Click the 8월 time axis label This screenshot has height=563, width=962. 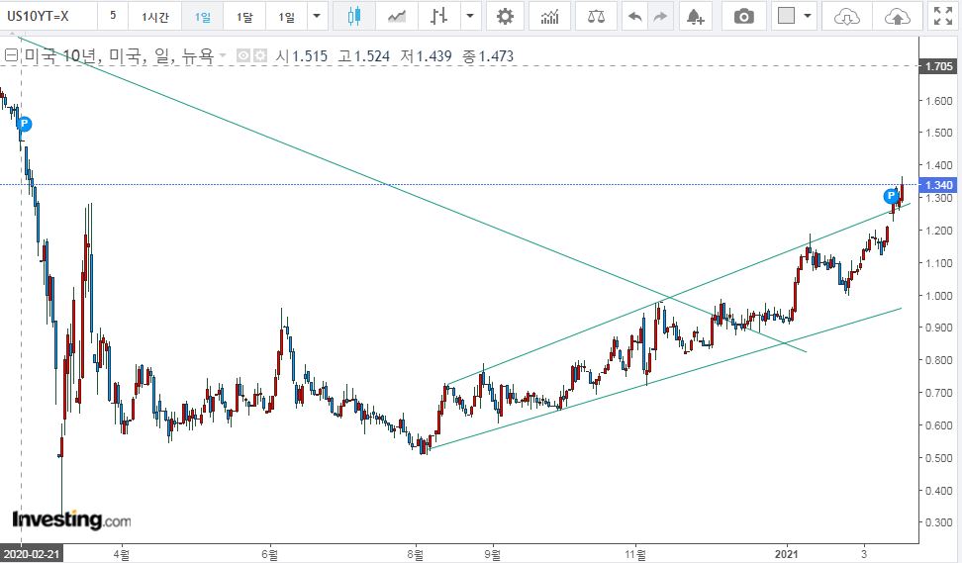coord(415,554)
